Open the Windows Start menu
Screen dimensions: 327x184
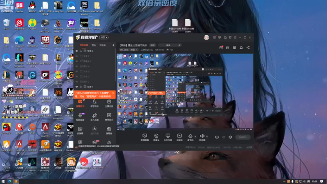click(3, 181)
